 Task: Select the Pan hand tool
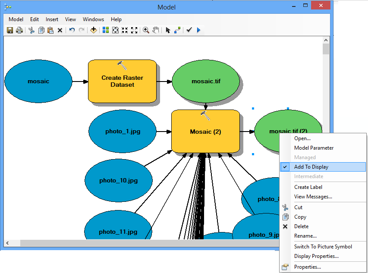[x=156, y=30]
